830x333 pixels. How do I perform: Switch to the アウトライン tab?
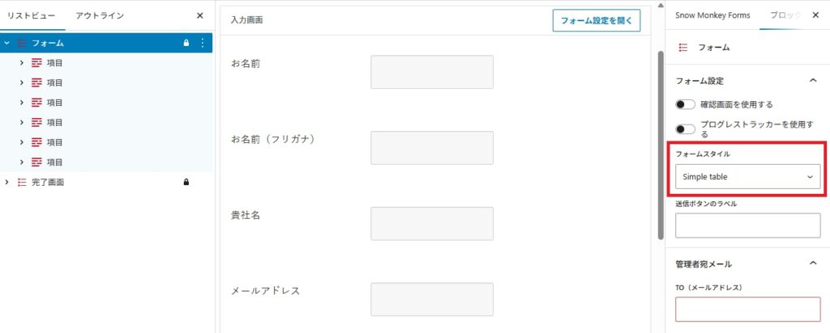pyautogui.click(x=105, y=15)
